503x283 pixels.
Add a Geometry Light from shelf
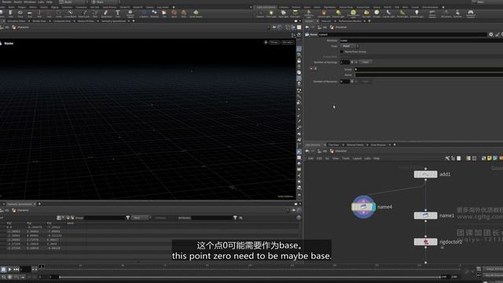coord(309,13)
